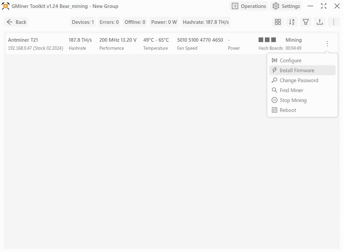Image resolution: width=343 pixels, height=252 pixels.
Task: Toggle fullscreen with the expand arrows icon
Action: (323, 6)
